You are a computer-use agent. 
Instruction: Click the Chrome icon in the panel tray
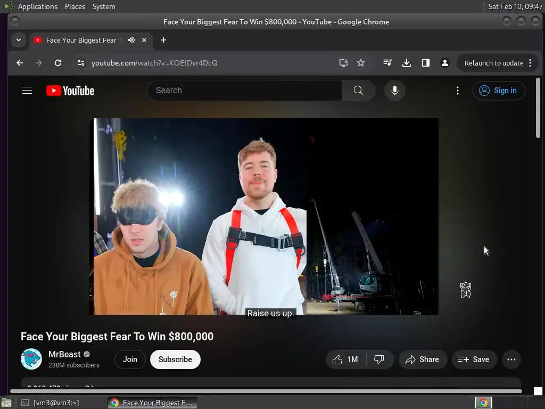coord(483,403)
